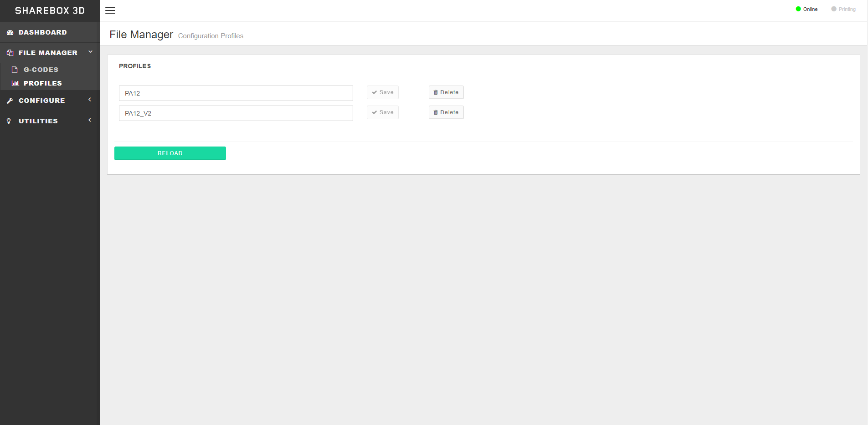Click the green Online status dot
868x425 pixels.
coord(798,9)
